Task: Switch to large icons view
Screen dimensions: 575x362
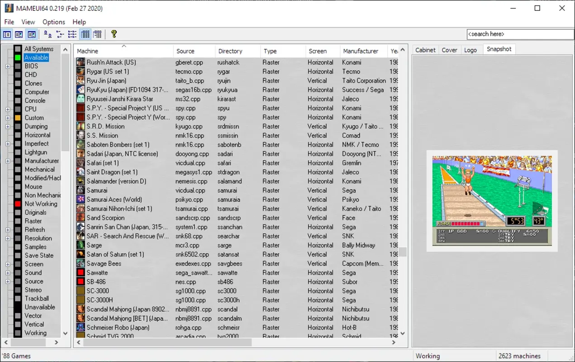Action: (x=47, y=34)
